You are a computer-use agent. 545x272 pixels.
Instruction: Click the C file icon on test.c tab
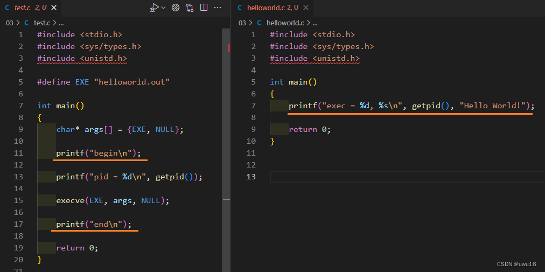pos(8,8)
